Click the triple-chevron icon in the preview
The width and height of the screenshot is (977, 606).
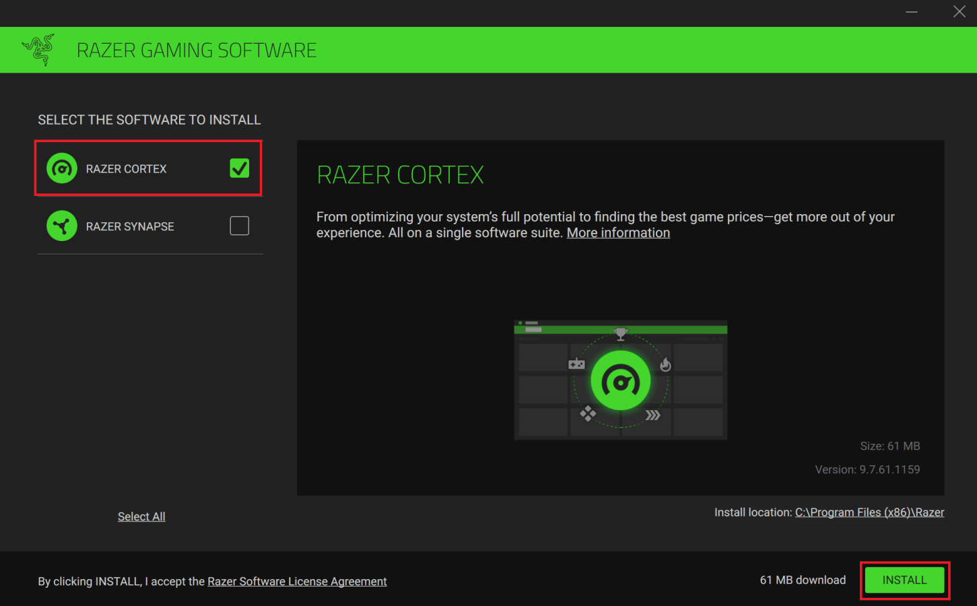click(x=652, y=415)
